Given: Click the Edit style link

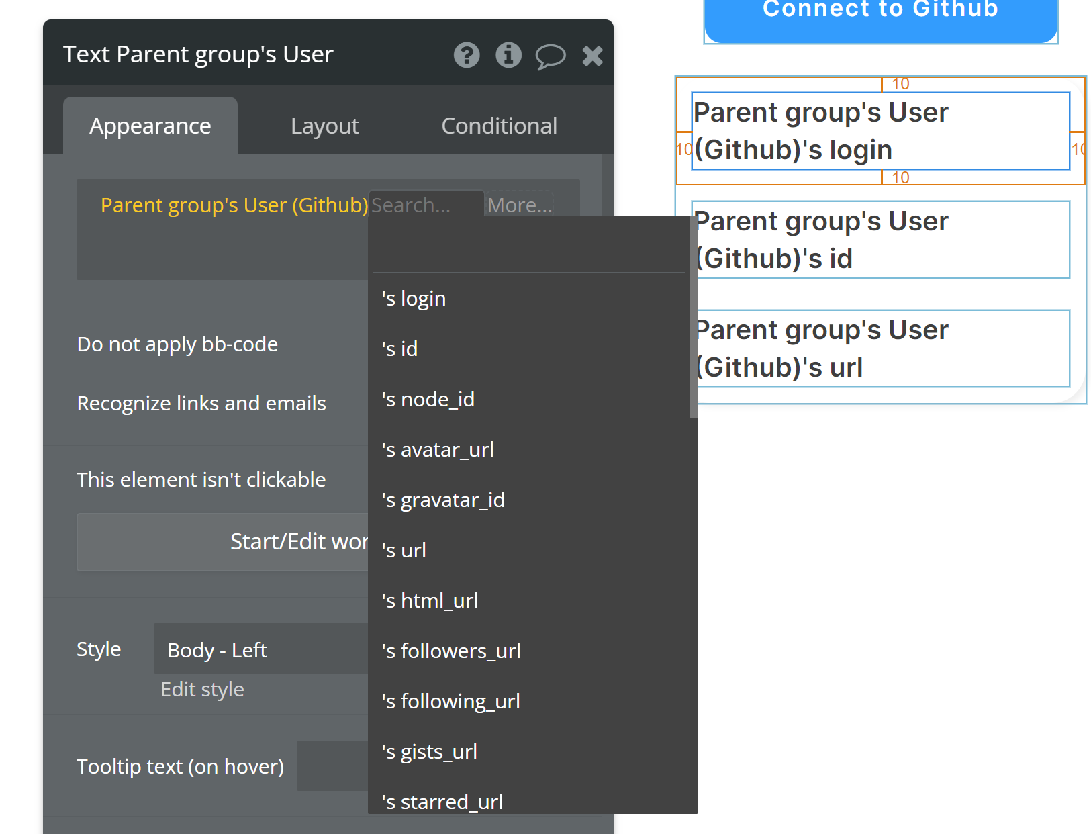Looking at the screenshot, I should [202, 689].
